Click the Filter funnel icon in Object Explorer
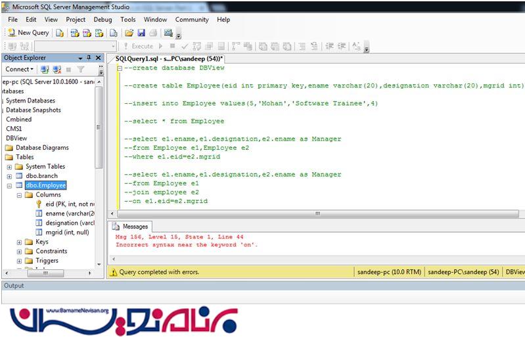 pyautogui.click(x=80, y=69)
